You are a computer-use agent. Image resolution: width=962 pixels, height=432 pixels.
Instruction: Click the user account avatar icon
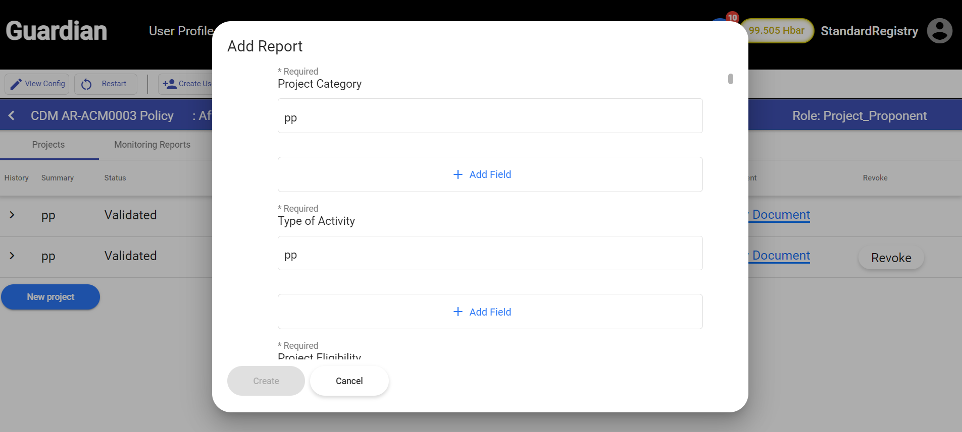tap(939, 31)
